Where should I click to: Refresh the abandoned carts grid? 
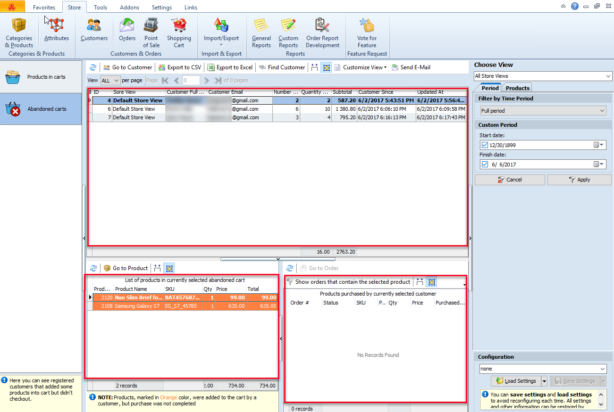pos(93,67)
